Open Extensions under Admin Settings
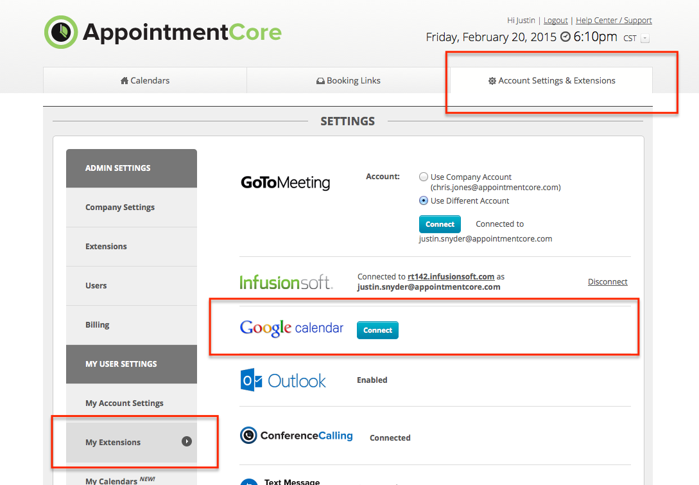 132,246
